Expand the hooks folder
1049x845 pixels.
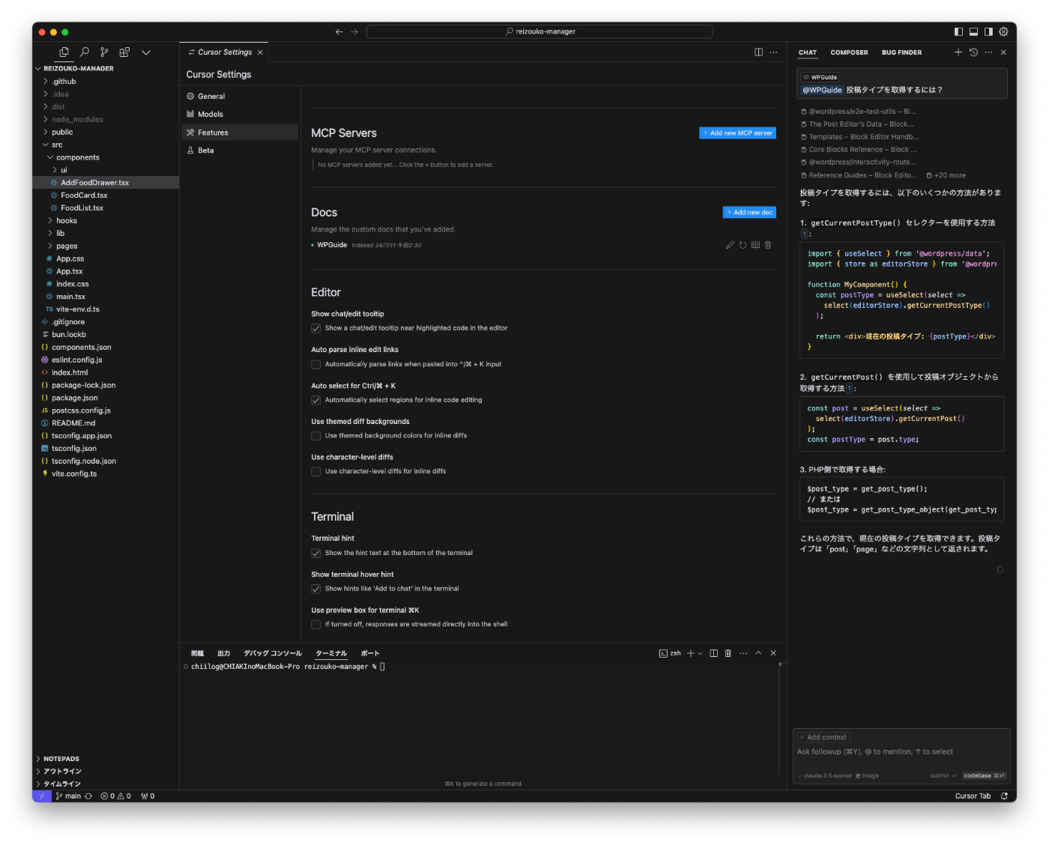click(x=105, y=220)
